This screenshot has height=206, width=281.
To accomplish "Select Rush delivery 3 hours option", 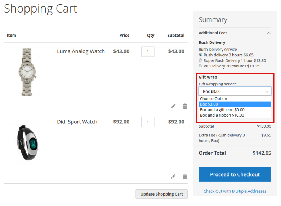I will (x=201, y=55).
